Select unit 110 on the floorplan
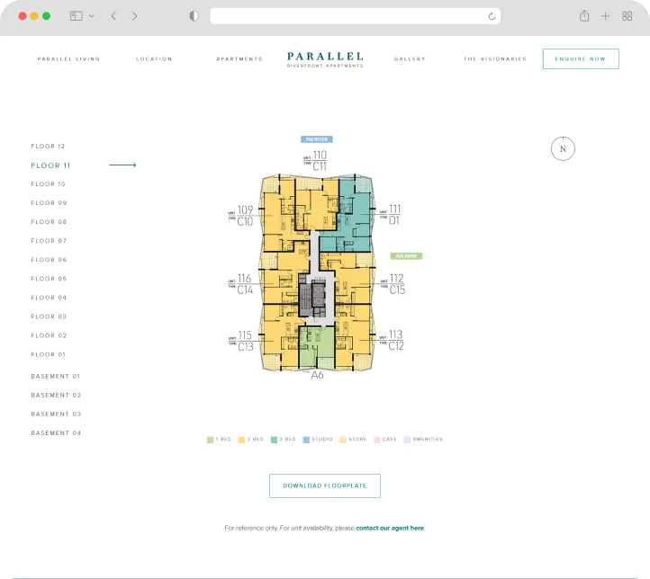 [x=320, y=156]
